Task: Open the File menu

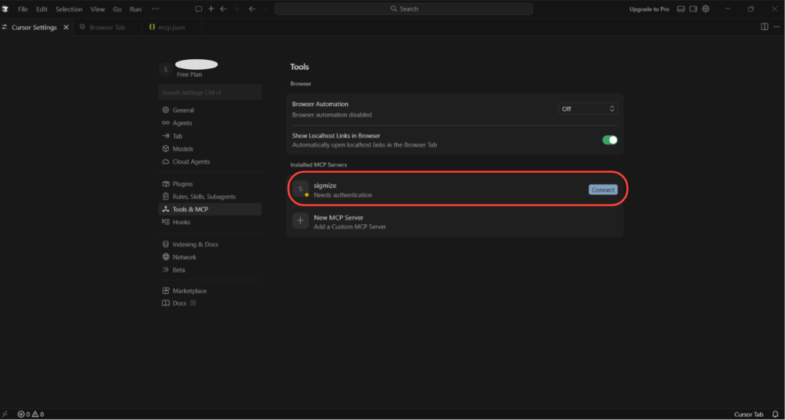Action: point(23,9)
